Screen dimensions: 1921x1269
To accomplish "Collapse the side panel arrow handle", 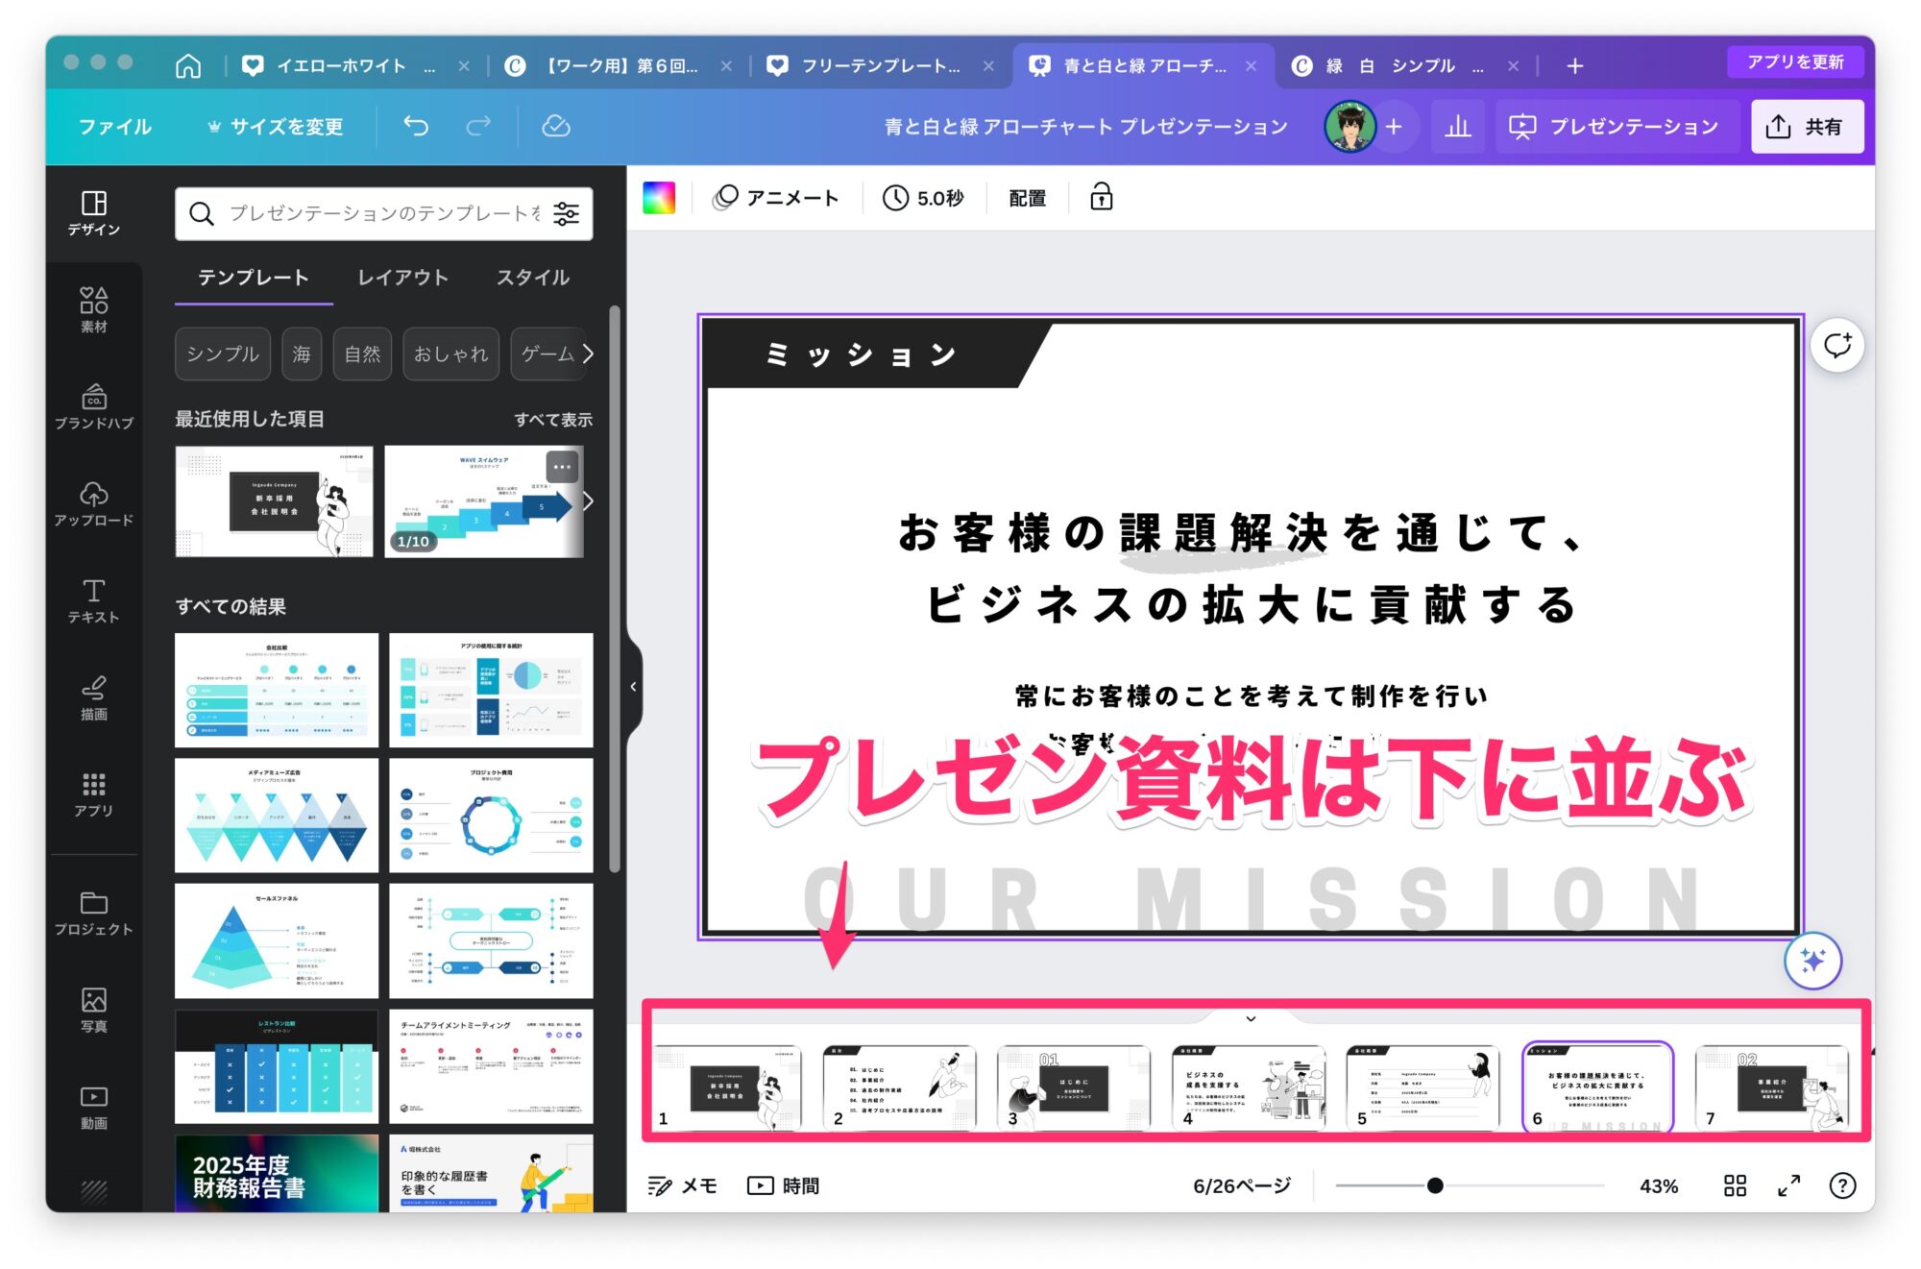I will (x=633, y=686).
